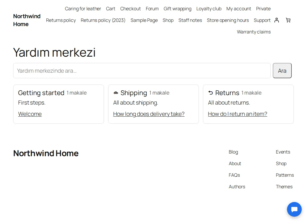The image size is (307, 222).
Task: Navigate to Warranty claims
Action: pyautogui.click(x=254, y=32)
